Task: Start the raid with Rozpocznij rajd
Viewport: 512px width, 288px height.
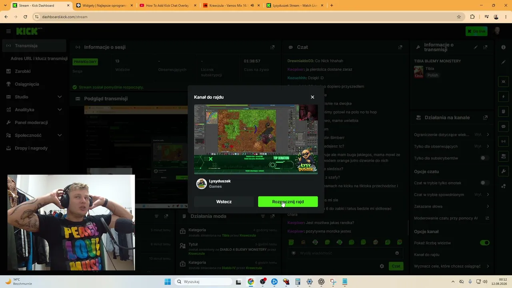Action: 288,202
